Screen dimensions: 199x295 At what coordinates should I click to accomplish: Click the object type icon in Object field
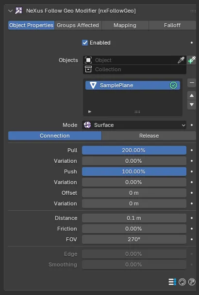coord(88,60)
